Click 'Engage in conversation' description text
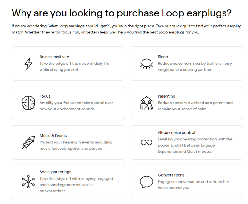The image size is (248, 204). [x=193, y=185]
